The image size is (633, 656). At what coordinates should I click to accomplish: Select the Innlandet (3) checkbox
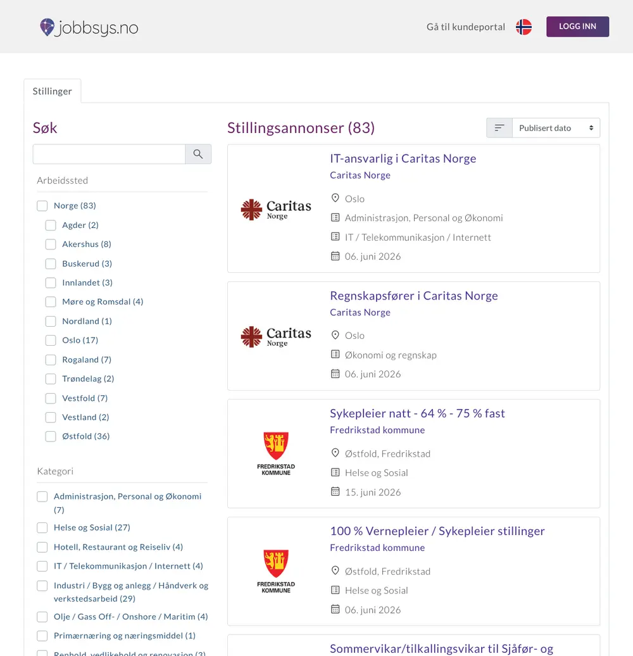[51, 282]
